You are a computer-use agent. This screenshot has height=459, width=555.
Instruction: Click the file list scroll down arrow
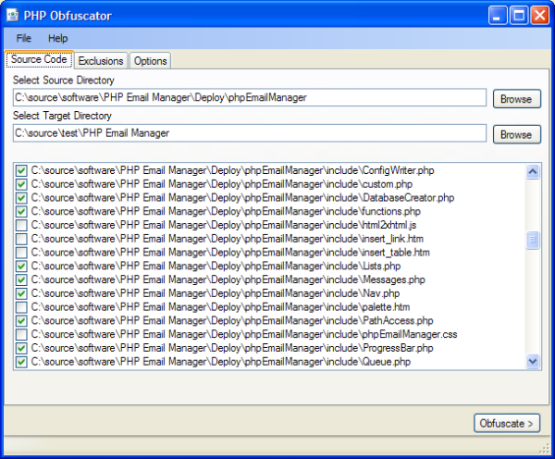coord(533,362)
